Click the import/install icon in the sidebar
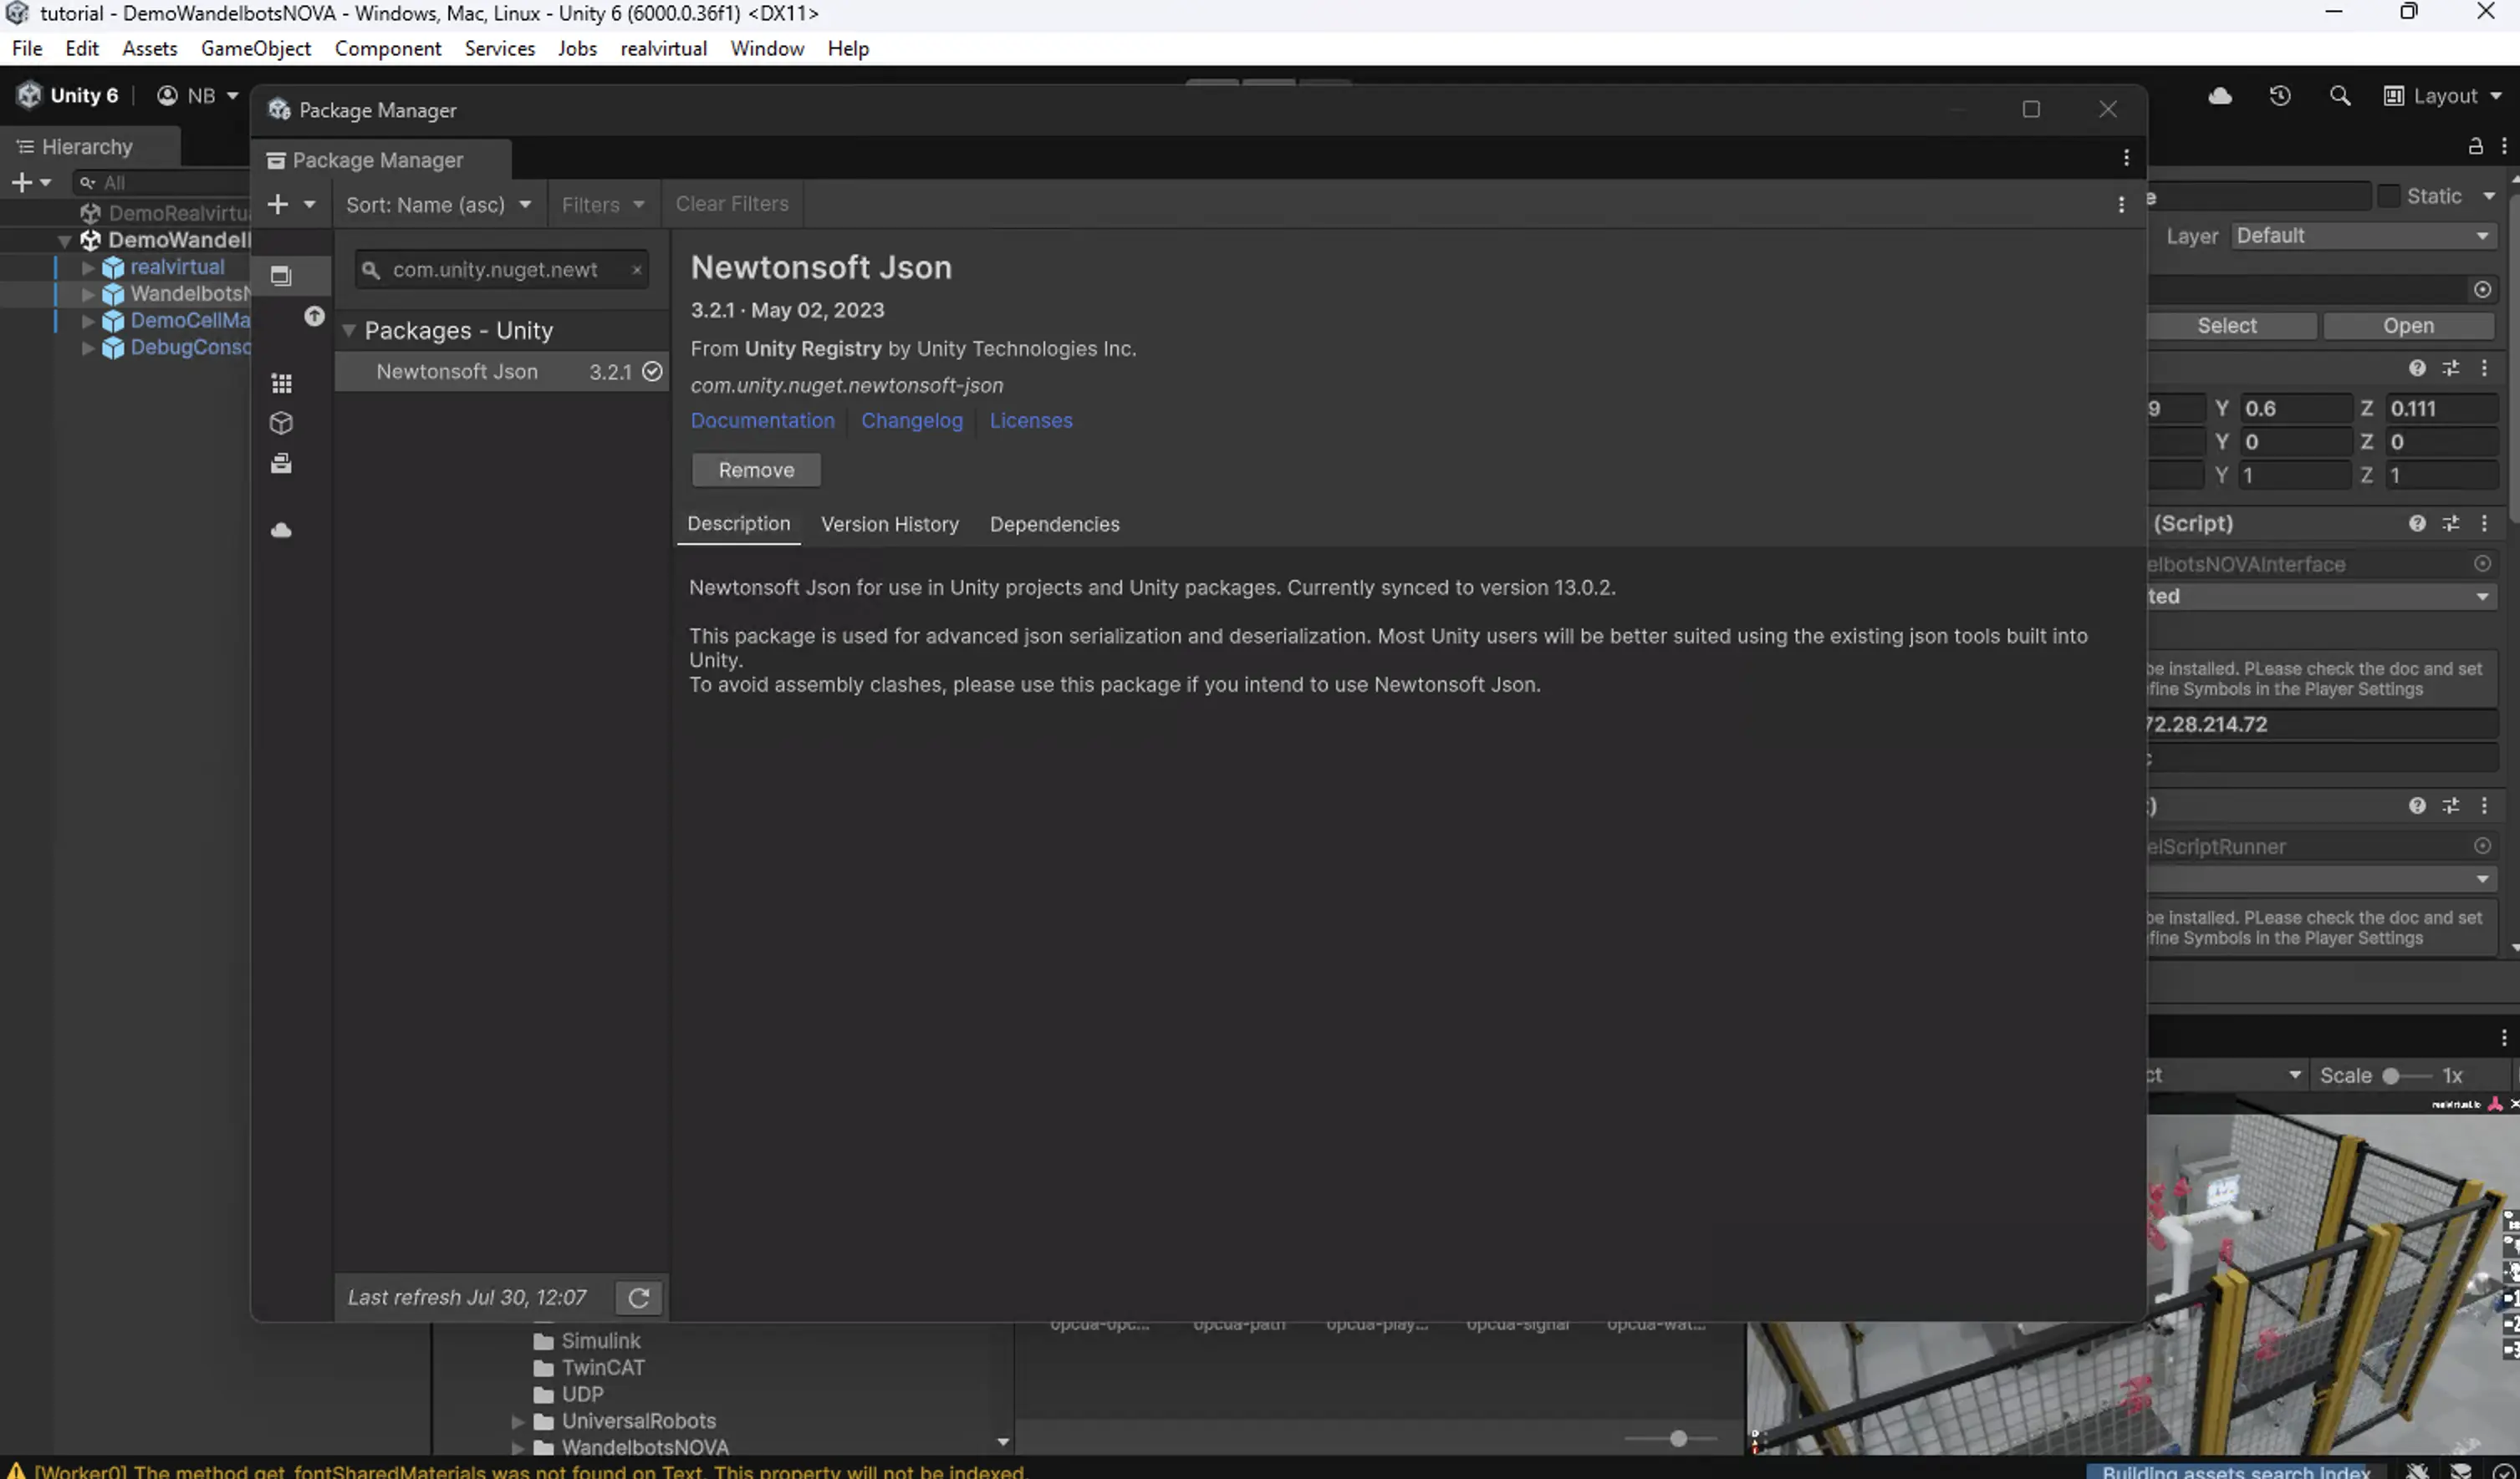Viewport: 2520px width, 1479px height. (x=280, y=463)
